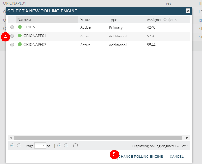Select the ORION polling engine radio button
This screenshot has height=164, width=202.
pyautogui.click(x=12, y=27)
